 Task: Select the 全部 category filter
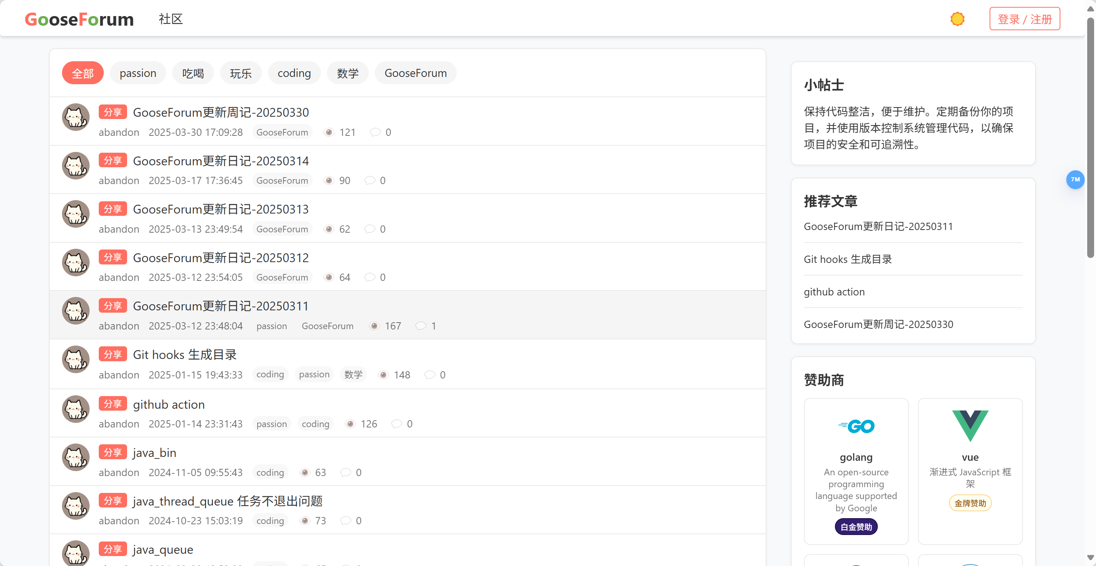[x=83, y=73]
